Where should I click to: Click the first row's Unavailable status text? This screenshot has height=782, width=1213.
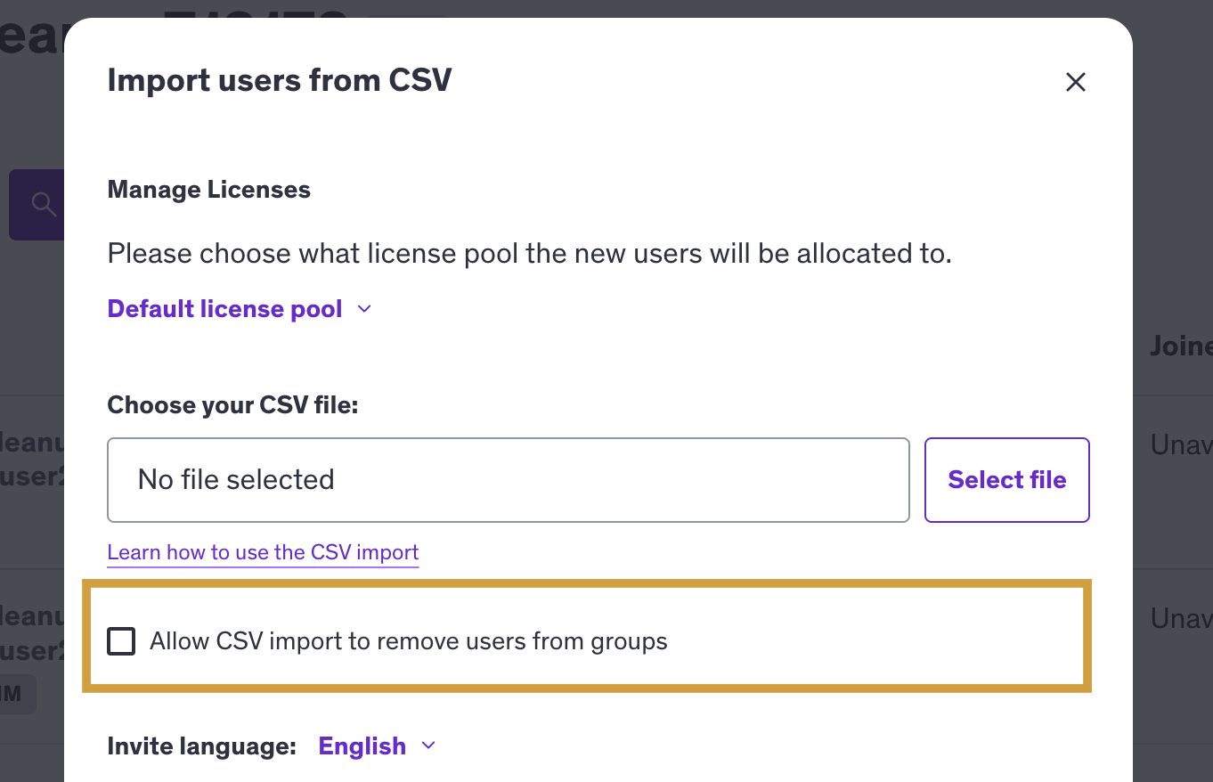point(1181,444)
